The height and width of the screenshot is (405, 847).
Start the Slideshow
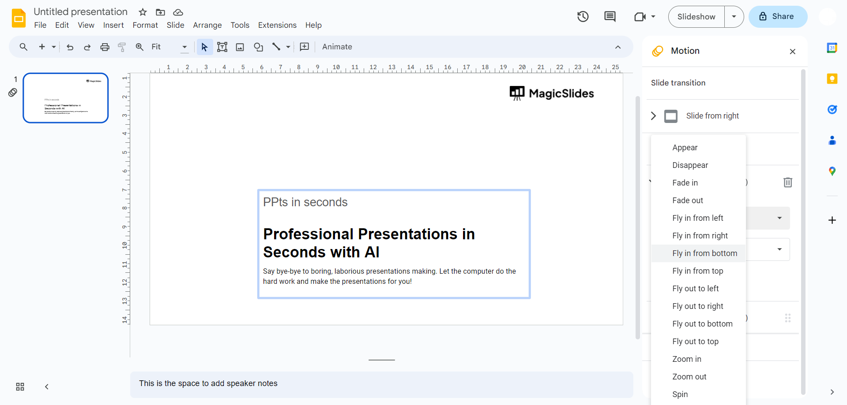pos(696,17)
